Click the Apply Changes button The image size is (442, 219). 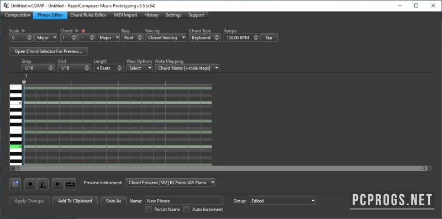pyautogui.click(x=29, y=201)
